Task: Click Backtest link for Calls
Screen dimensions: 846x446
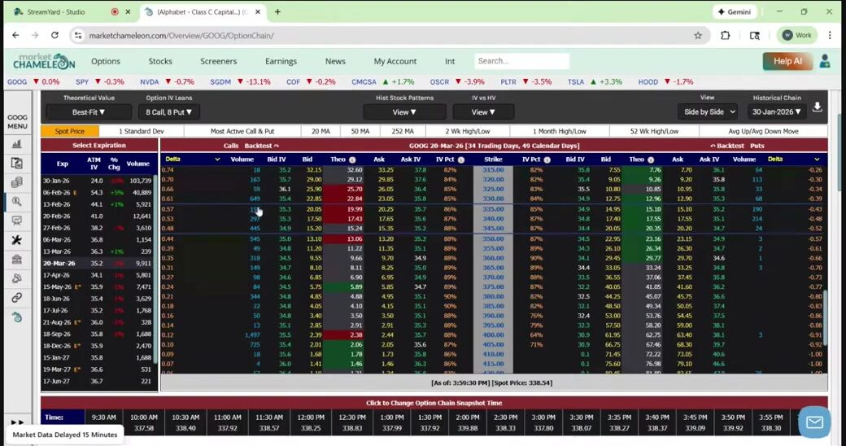Action: [x=261, y=146]
